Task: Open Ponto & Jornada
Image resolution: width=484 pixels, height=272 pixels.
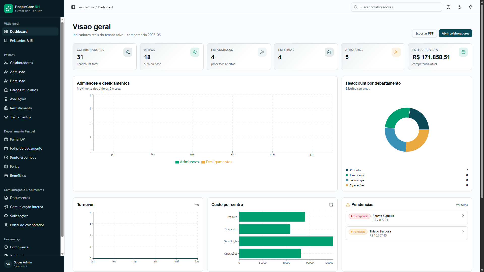Action: (x=30, y=157)
